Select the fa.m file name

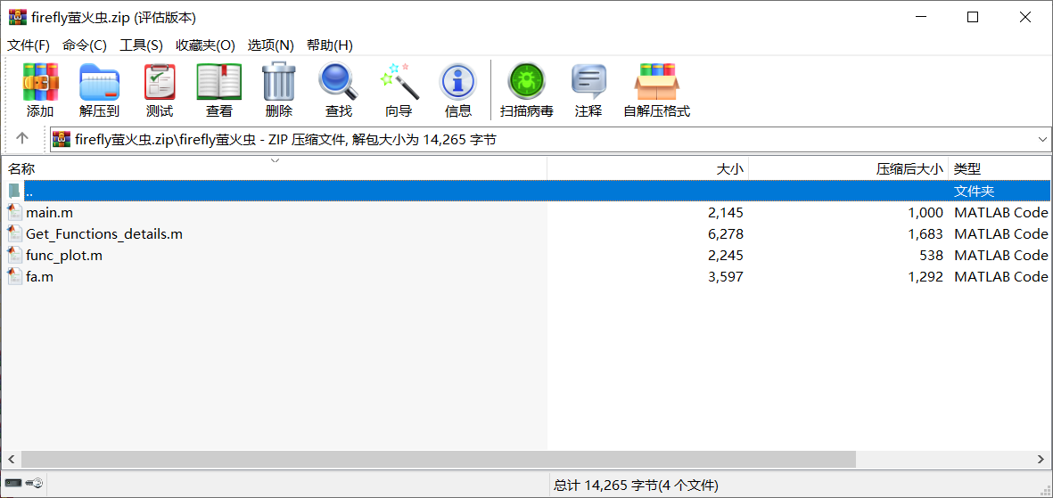coord(39,276)
